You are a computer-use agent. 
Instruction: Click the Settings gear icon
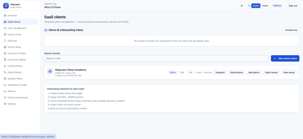pos(5,104)
